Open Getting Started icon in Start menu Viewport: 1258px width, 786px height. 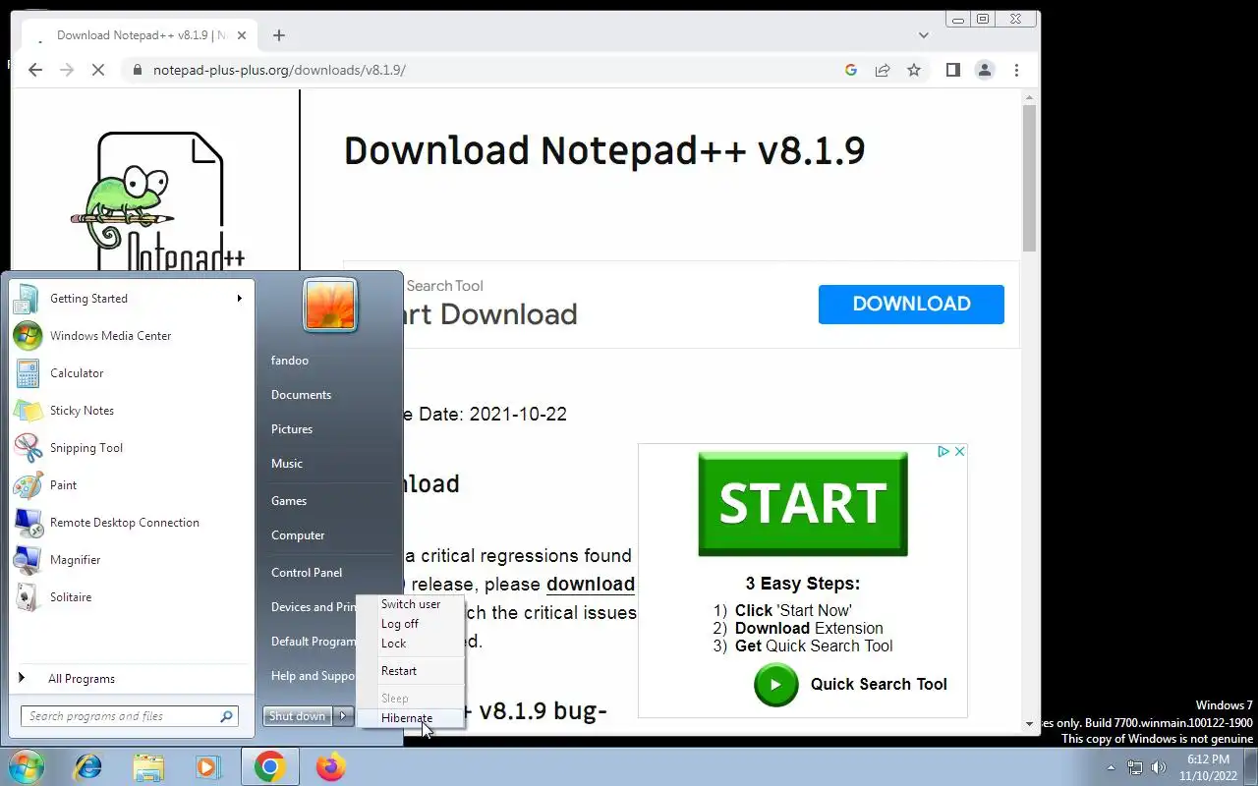pyautogui.click(x=28, y=299)
